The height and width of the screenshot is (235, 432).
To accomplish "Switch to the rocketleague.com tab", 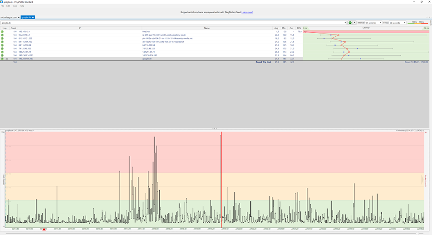I will 9,17.
